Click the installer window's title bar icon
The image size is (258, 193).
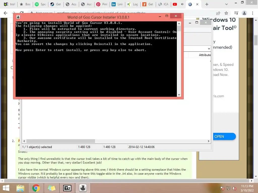[x=18, y=17]
